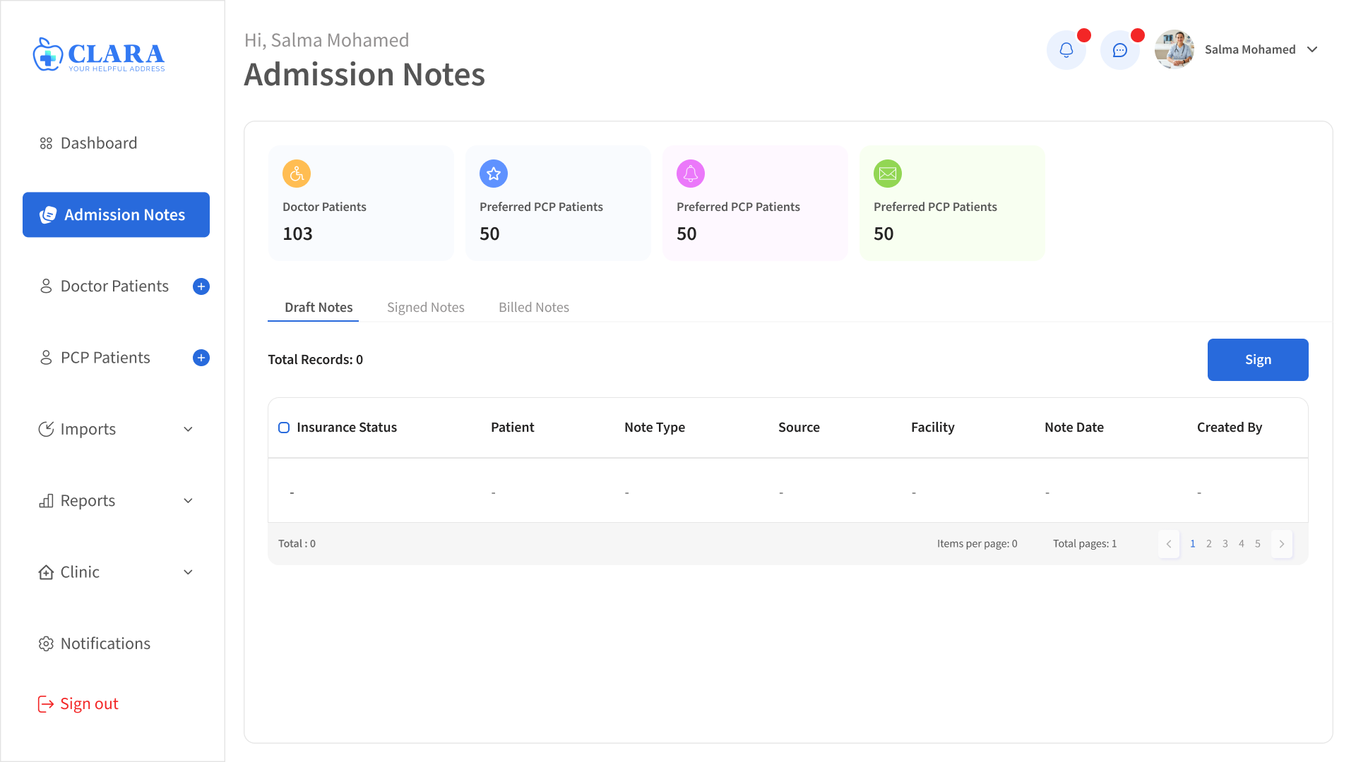Click the notification bell icon
This screenshot has height=762, width=1356.
point(1066,50)
